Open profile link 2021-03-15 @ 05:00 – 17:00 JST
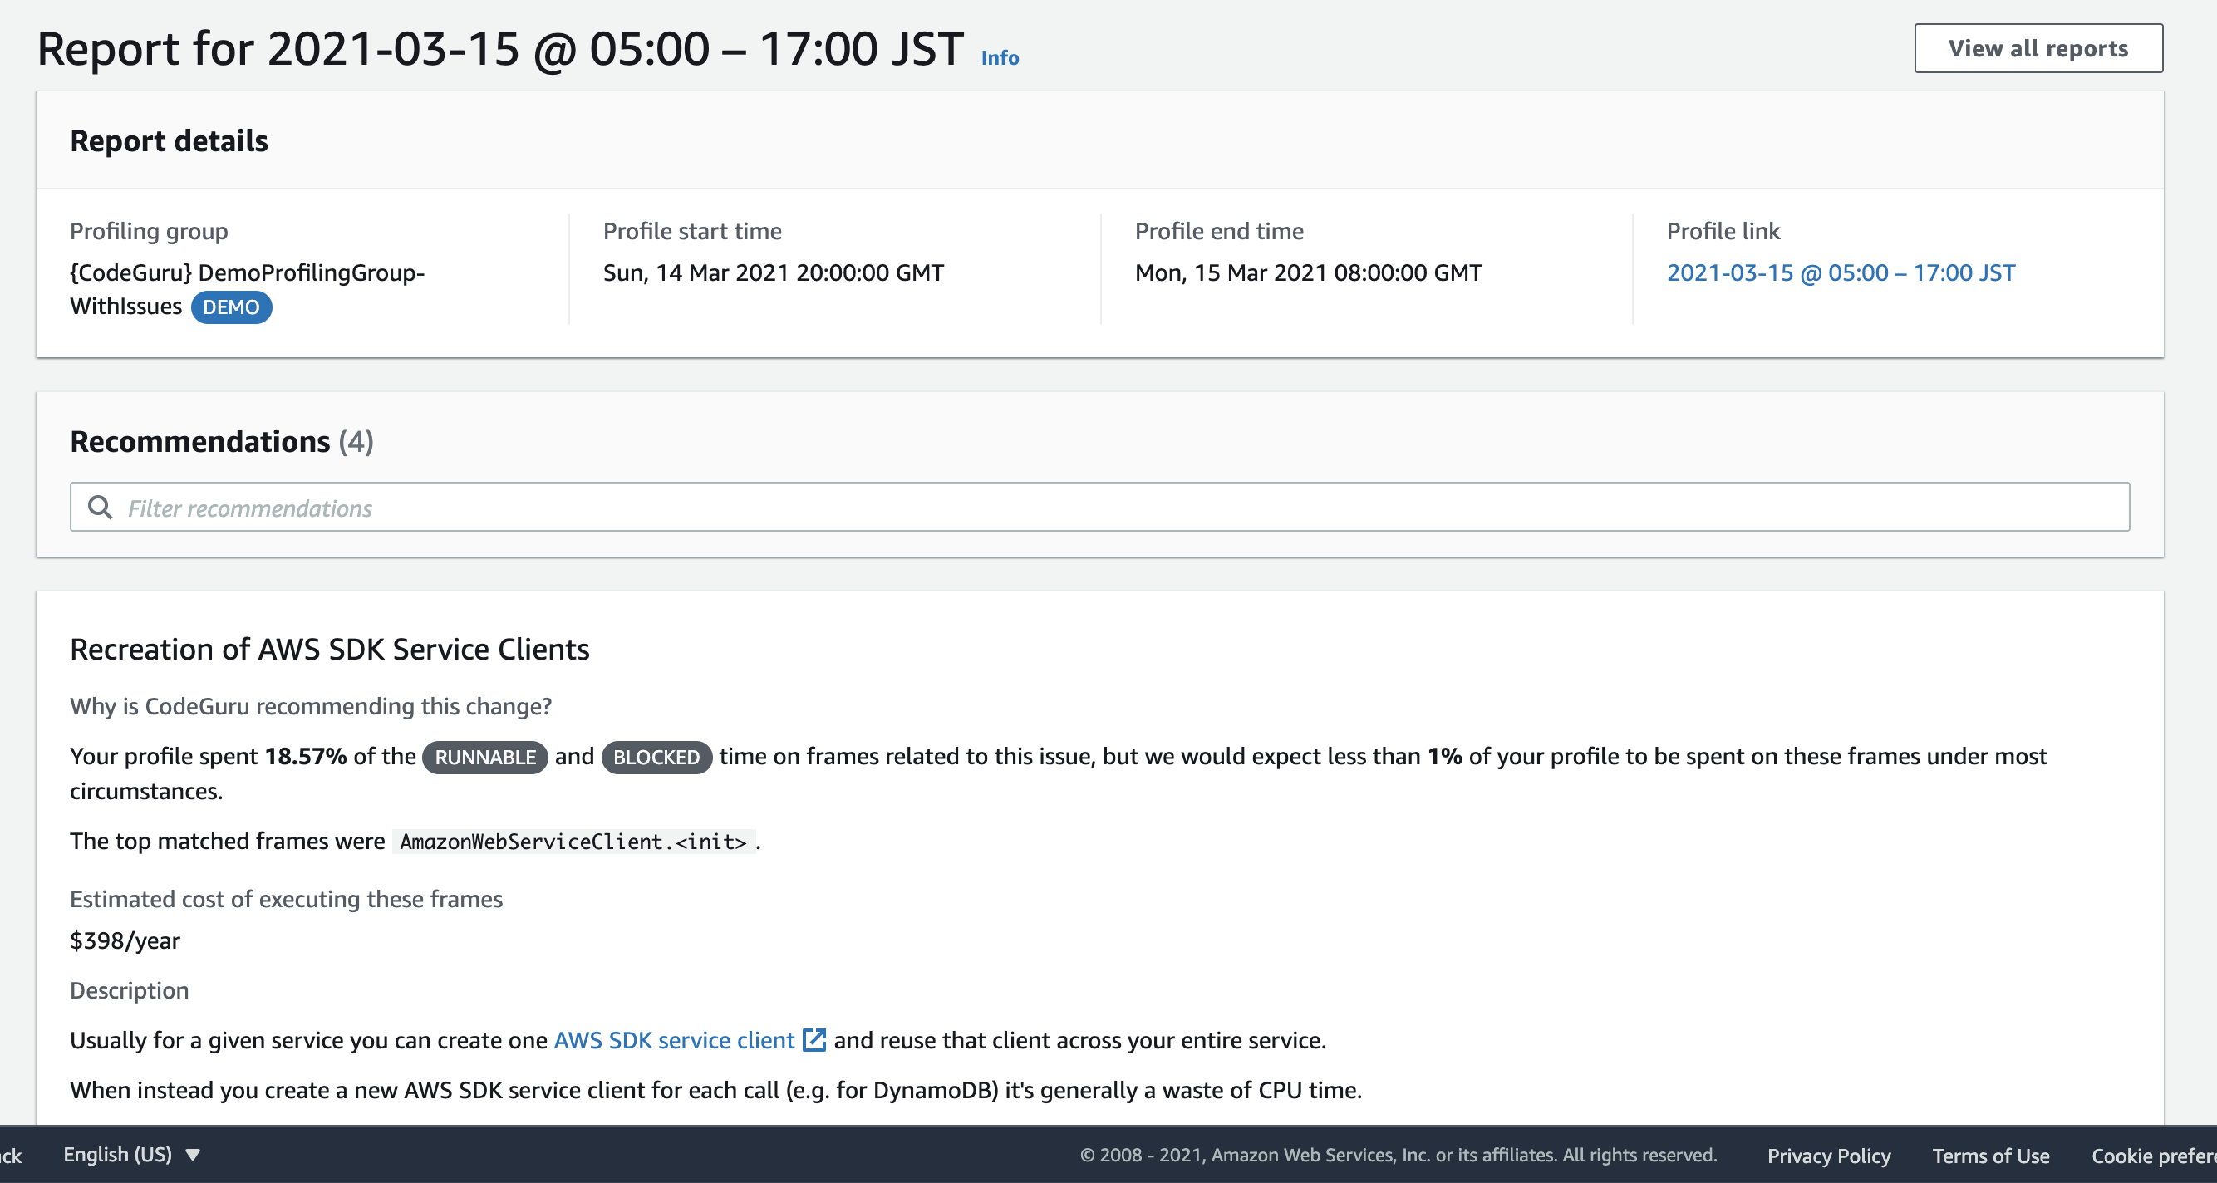The image size is (2217, 1183). point(1840,272)
